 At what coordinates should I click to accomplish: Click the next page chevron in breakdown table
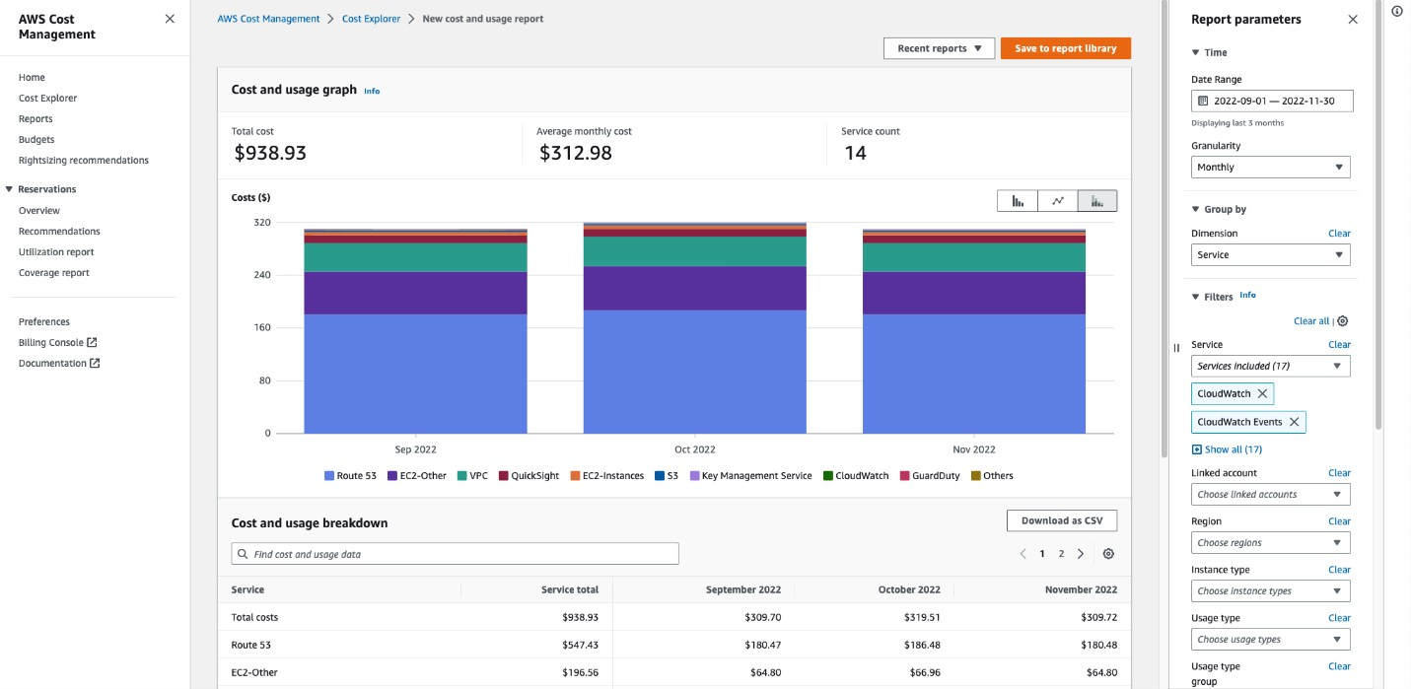[x=1081, y=553]
